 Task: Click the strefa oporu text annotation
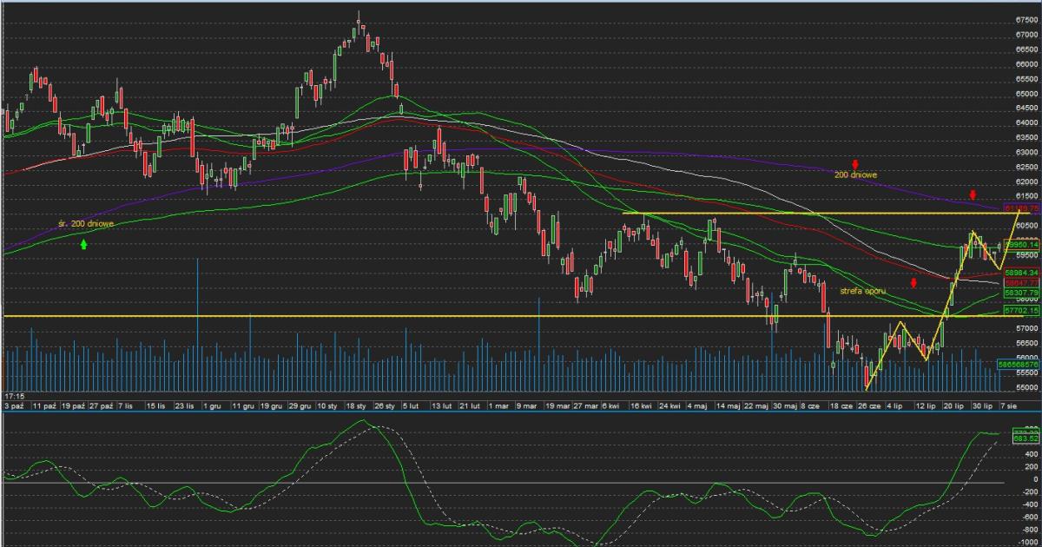(x=864, y=292)
